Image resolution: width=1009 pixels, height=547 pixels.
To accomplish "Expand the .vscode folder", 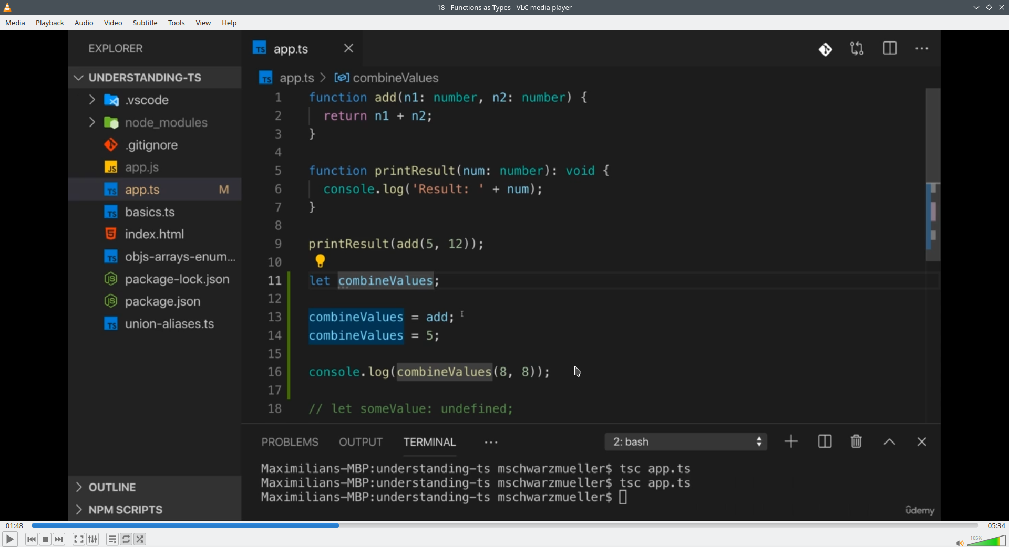I will [155, 100].
